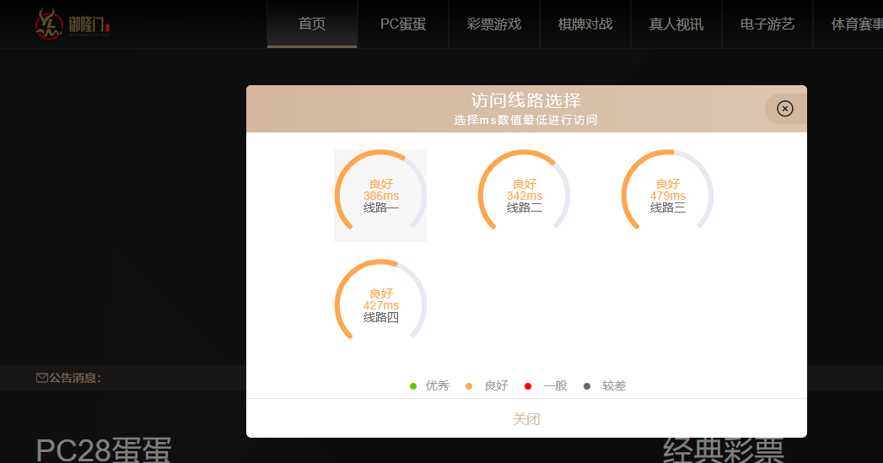Click the green 优秀 legend dot

tap(413, 386)
